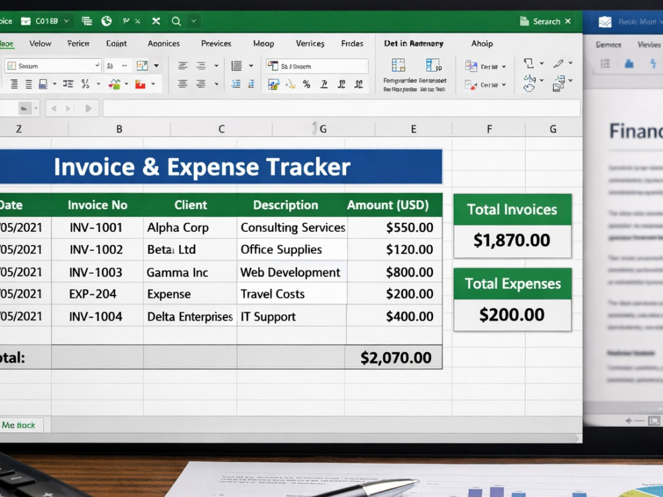Switch to the Previces ribbon tab
663x497 pixels.
pyautogui.click(x=216, y=44)
